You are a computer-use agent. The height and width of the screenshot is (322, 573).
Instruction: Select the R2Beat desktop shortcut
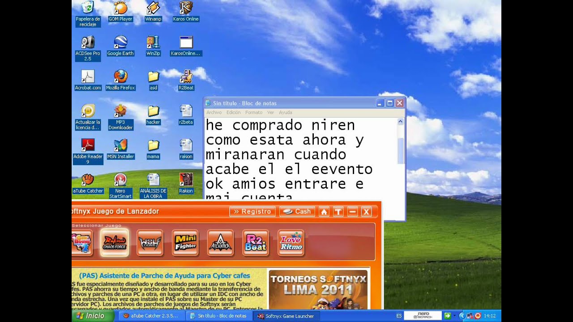tap(186, 81)
